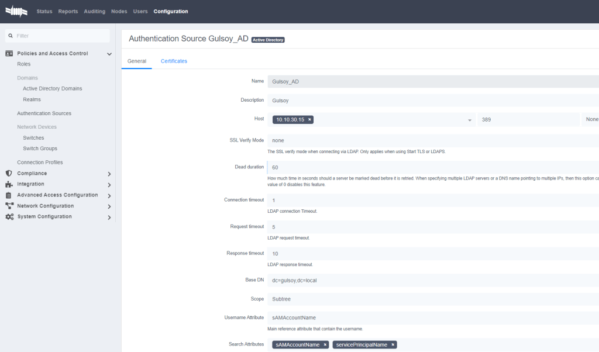
Task: Open the Auditing menu in top bar
Action: pyautogui.click(x=94, y=11)
